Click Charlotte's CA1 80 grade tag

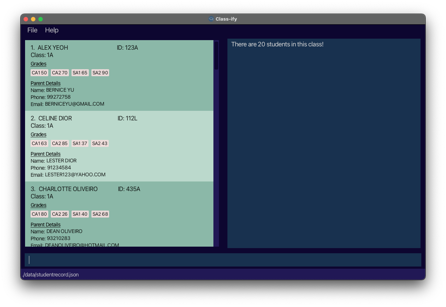pos(39,214)
